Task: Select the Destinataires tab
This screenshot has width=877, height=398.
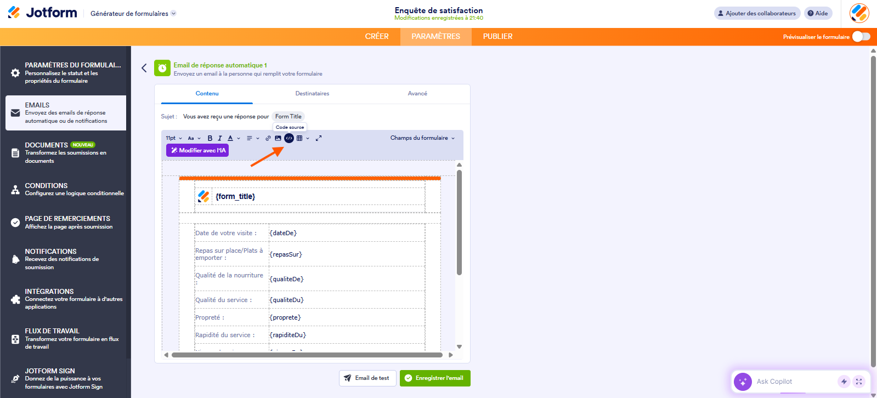Action: (312, 94)
